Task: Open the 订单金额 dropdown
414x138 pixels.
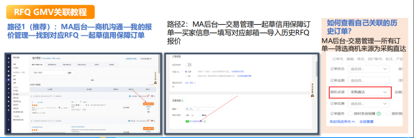Action: (369, 80)
